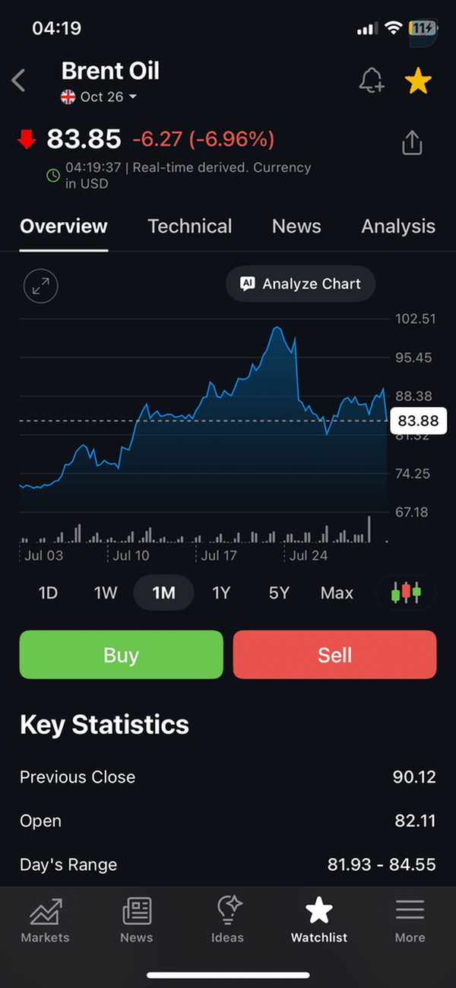Expand the chart to fullscreen
456x988 pixels.
(41, 286)
